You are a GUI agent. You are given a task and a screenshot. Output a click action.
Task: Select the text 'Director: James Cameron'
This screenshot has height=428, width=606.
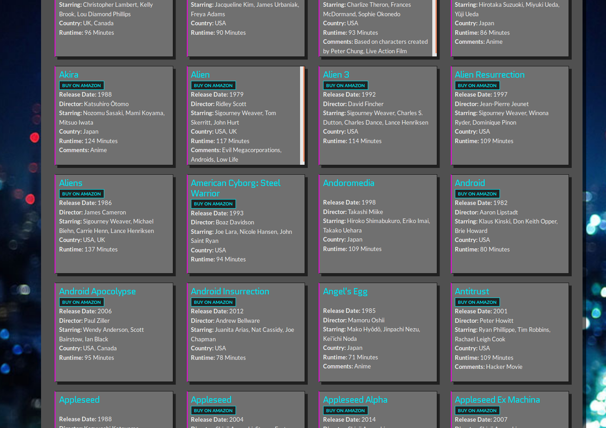[x=93, y=212]
